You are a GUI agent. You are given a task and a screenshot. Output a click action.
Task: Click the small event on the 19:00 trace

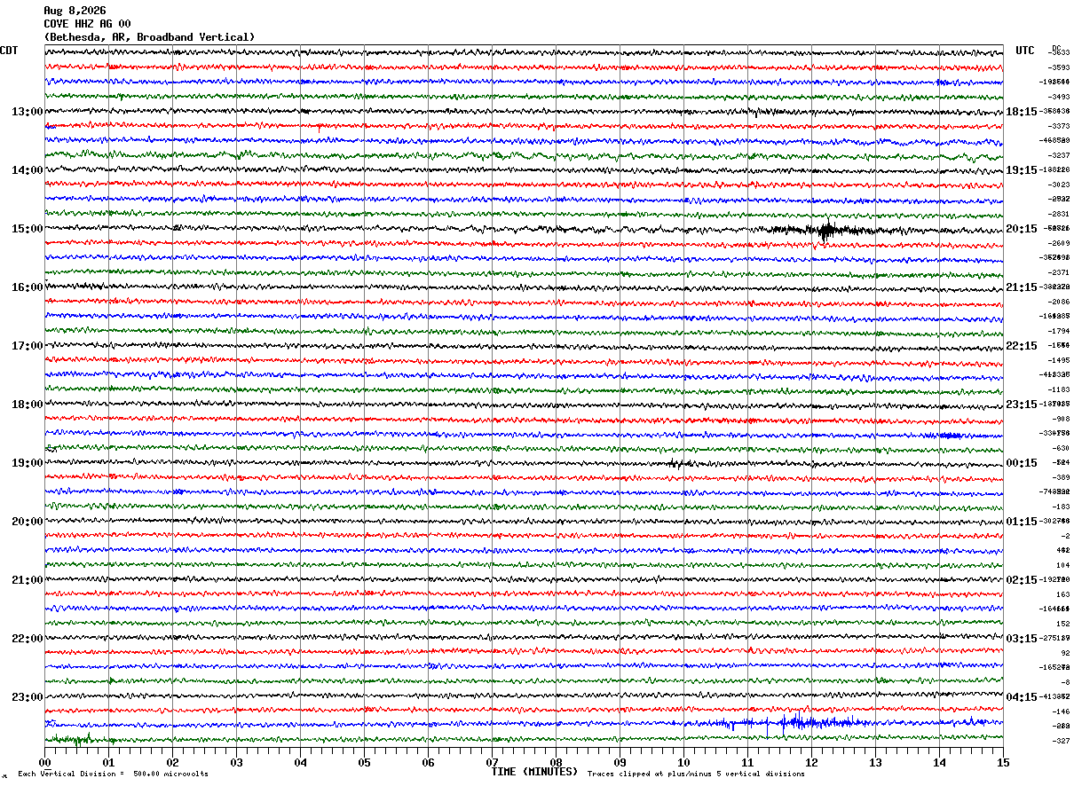(677, 463)
